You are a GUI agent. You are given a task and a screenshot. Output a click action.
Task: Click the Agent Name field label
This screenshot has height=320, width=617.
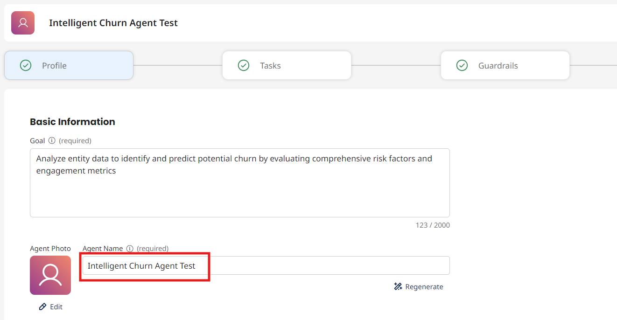point(103,249)
